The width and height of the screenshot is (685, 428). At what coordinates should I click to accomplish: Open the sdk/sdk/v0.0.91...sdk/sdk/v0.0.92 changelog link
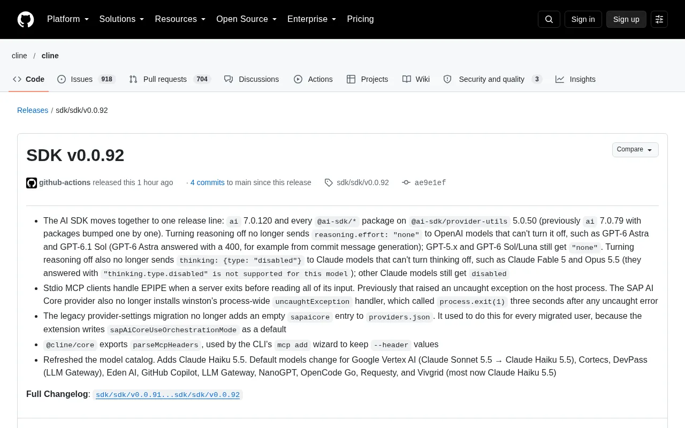click(x=168, y=395)
